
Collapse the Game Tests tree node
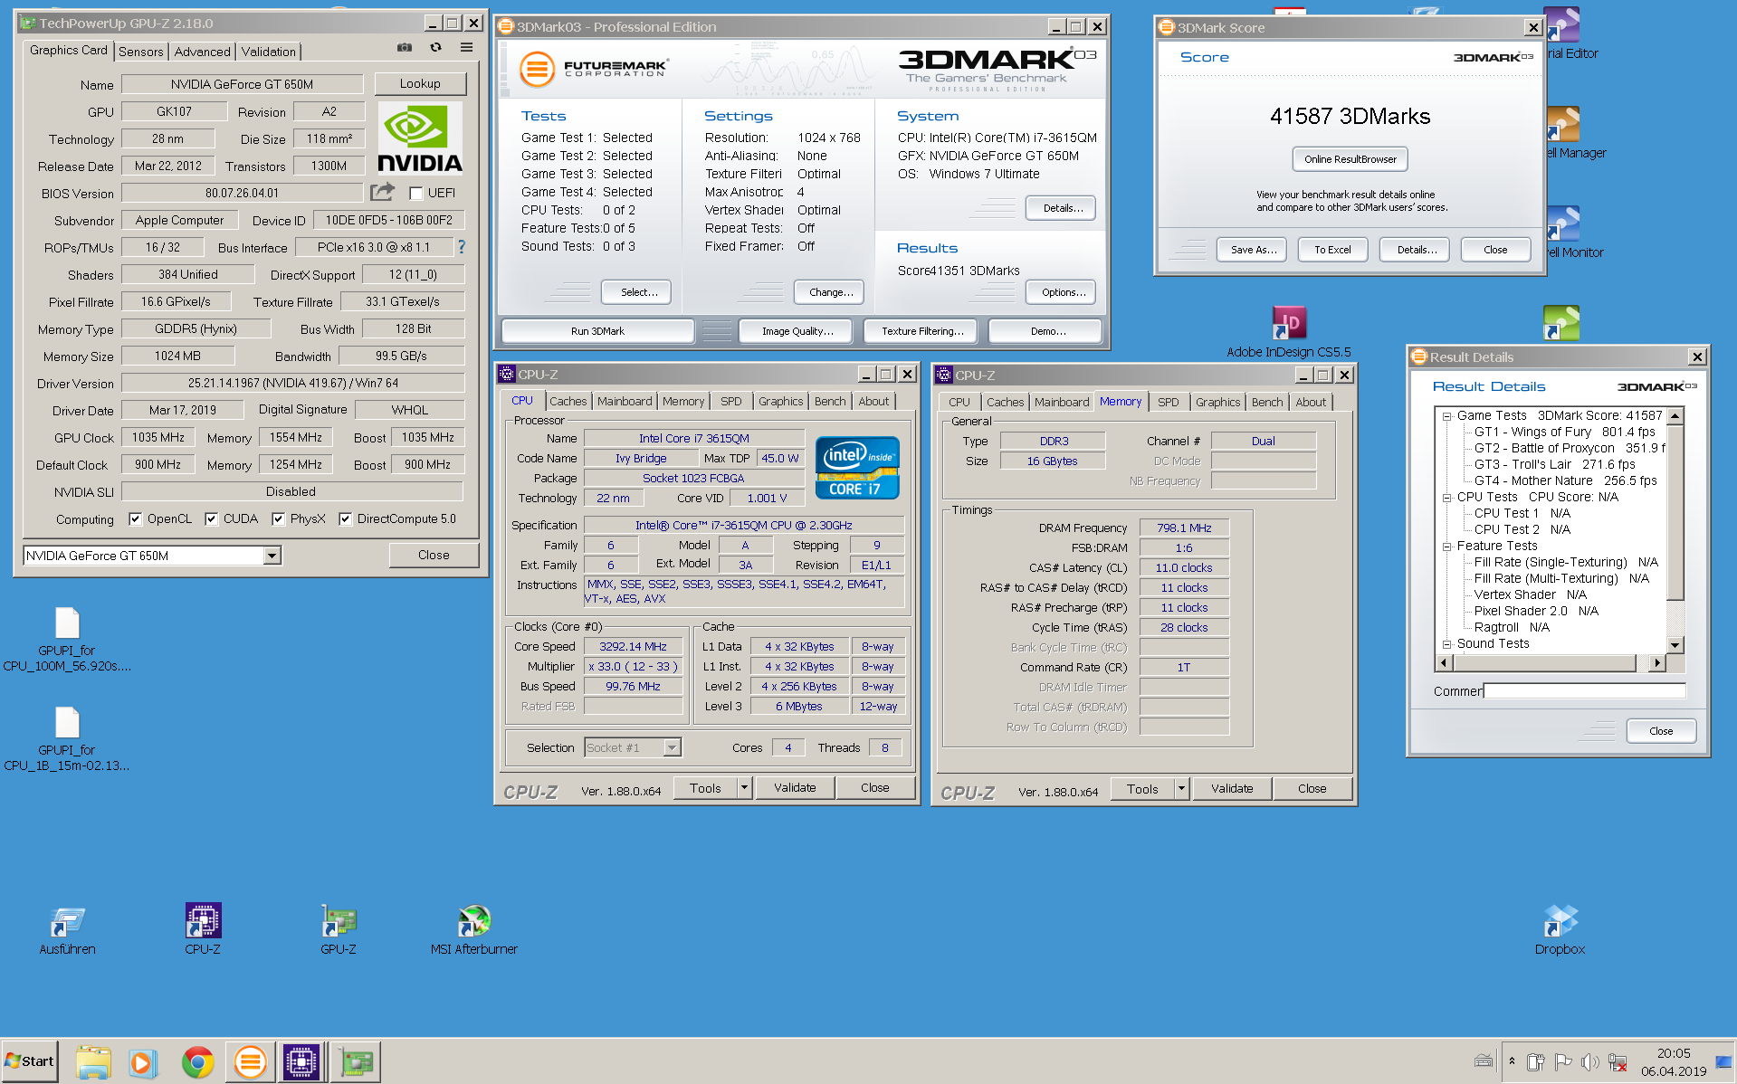coord(1447,416)
